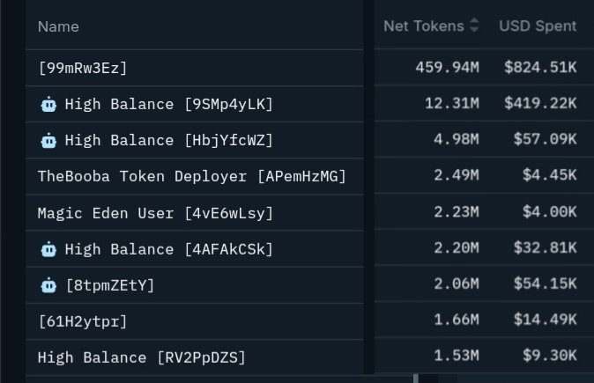Select the $419.22K USD spent cell
The width and height of the screenshot is (594, 383).
pos(540,105)
